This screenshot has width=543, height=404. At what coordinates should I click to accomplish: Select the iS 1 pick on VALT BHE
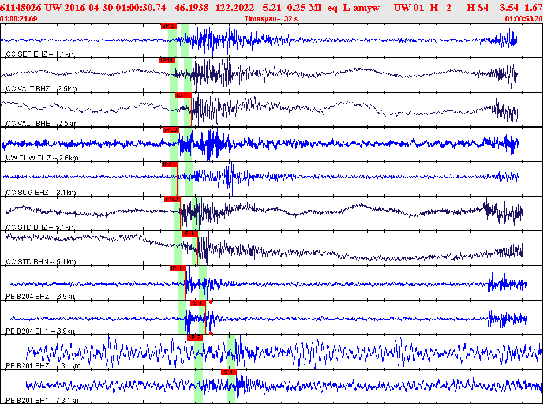click(183, 95)
